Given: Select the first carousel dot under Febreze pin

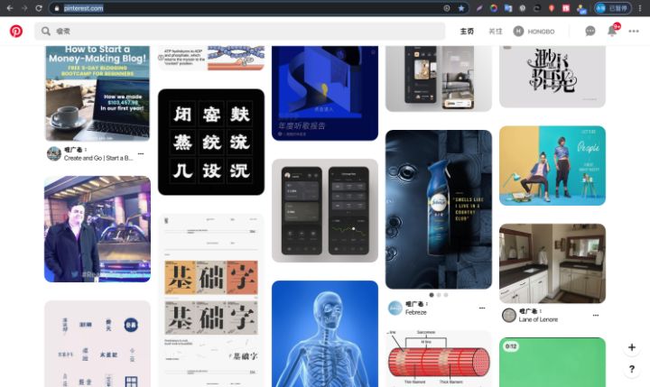Looking at the screenshot, I should coord(432,295).
